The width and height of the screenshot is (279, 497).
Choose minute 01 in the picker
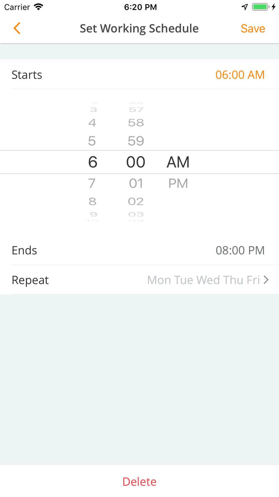point(136,183)
